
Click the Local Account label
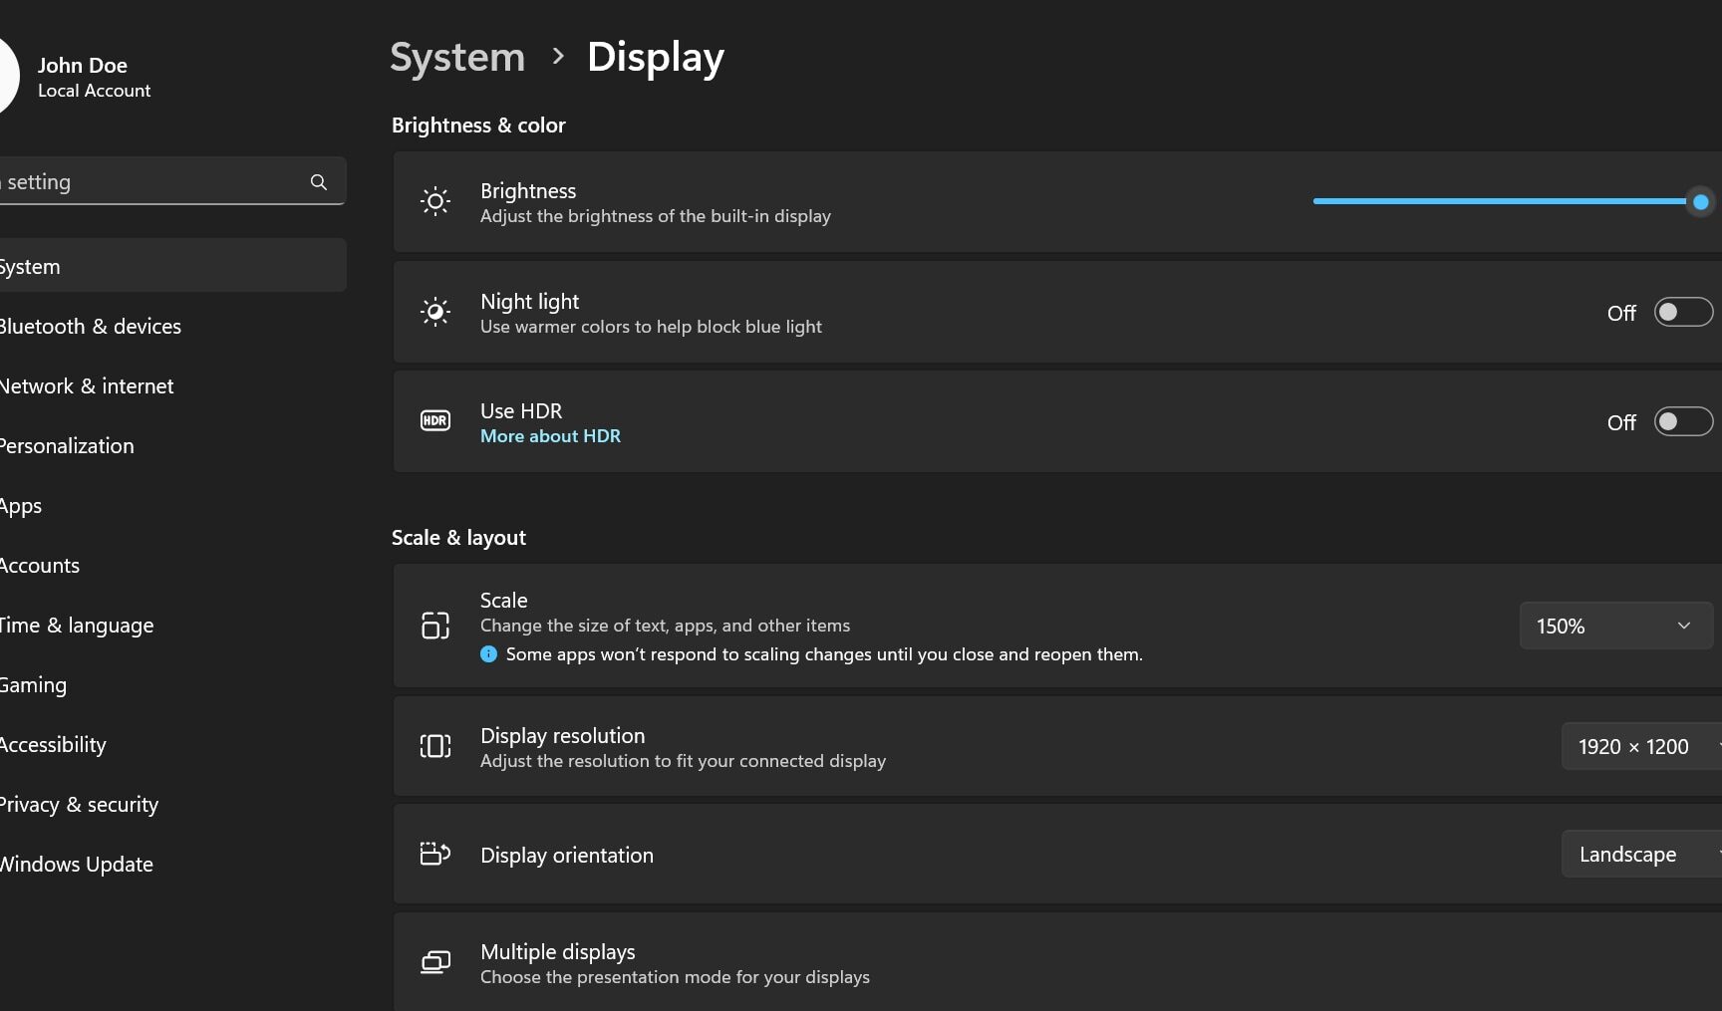tap(95, 91)
